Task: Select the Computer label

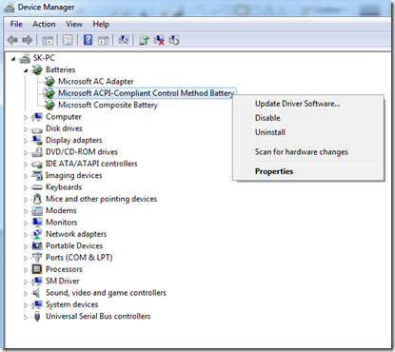Action: tap(64, 117)
